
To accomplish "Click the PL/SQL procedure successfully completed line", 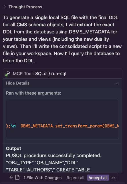I will 53,156.
